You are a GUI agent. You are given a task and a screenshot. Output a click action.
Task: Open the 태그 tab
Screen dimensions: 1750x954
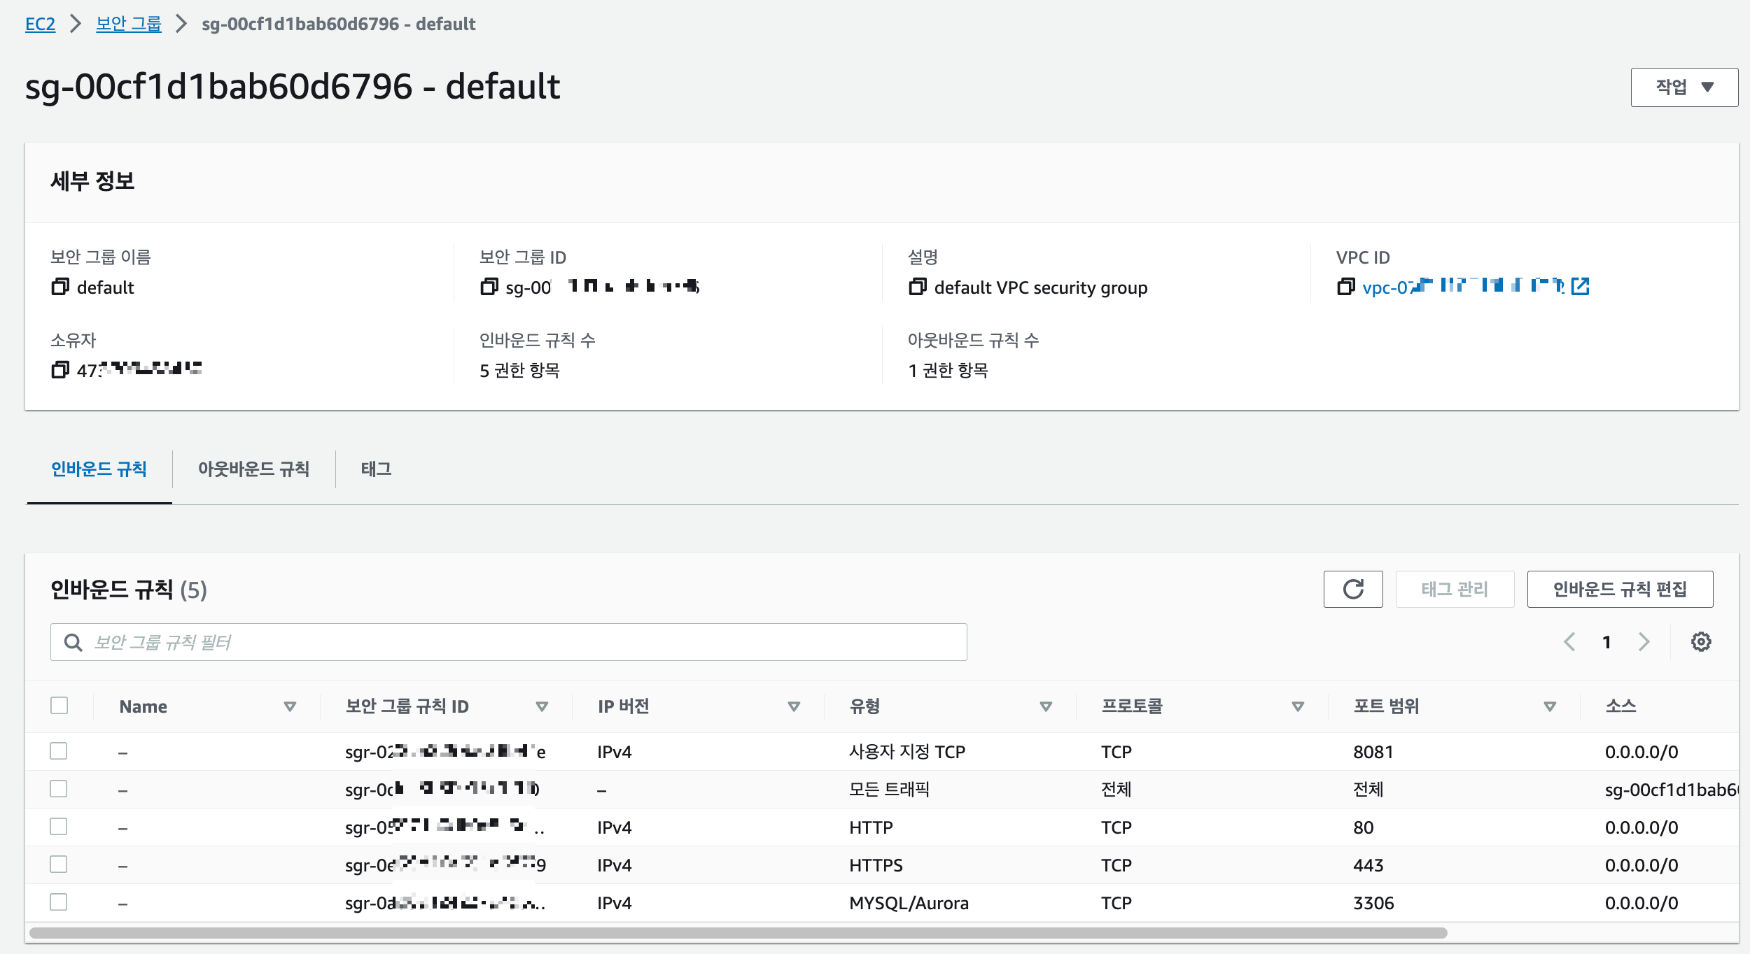[x=376, y=469]
